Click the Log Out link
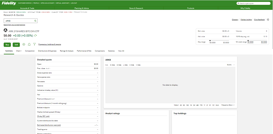Image resolution: width=273 pixels, height=134 pixels. [x=74, y=3]
